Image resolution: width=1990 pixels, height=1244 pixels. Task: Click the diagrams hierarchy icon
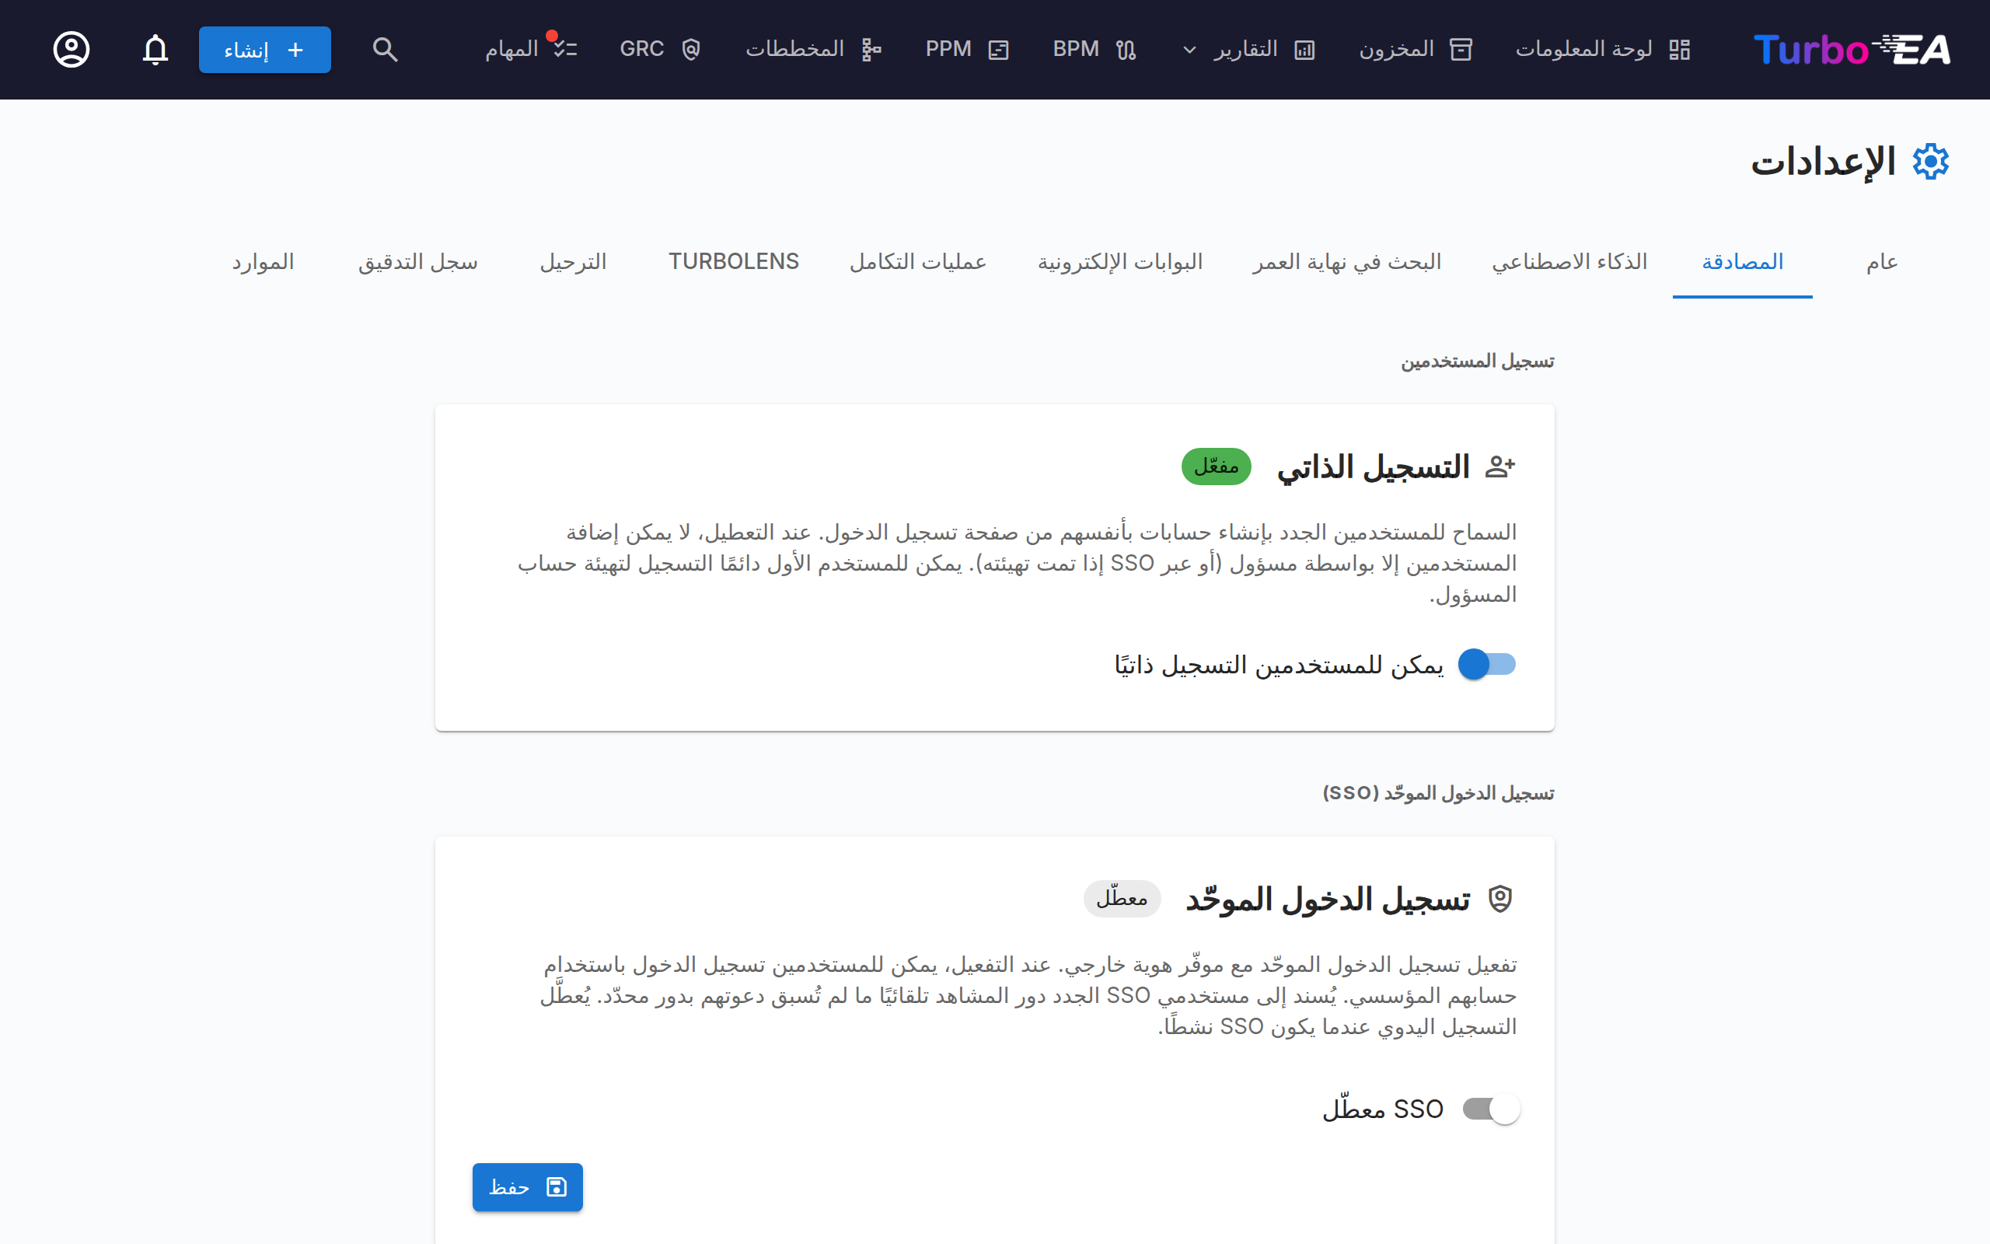coord(871,49)
